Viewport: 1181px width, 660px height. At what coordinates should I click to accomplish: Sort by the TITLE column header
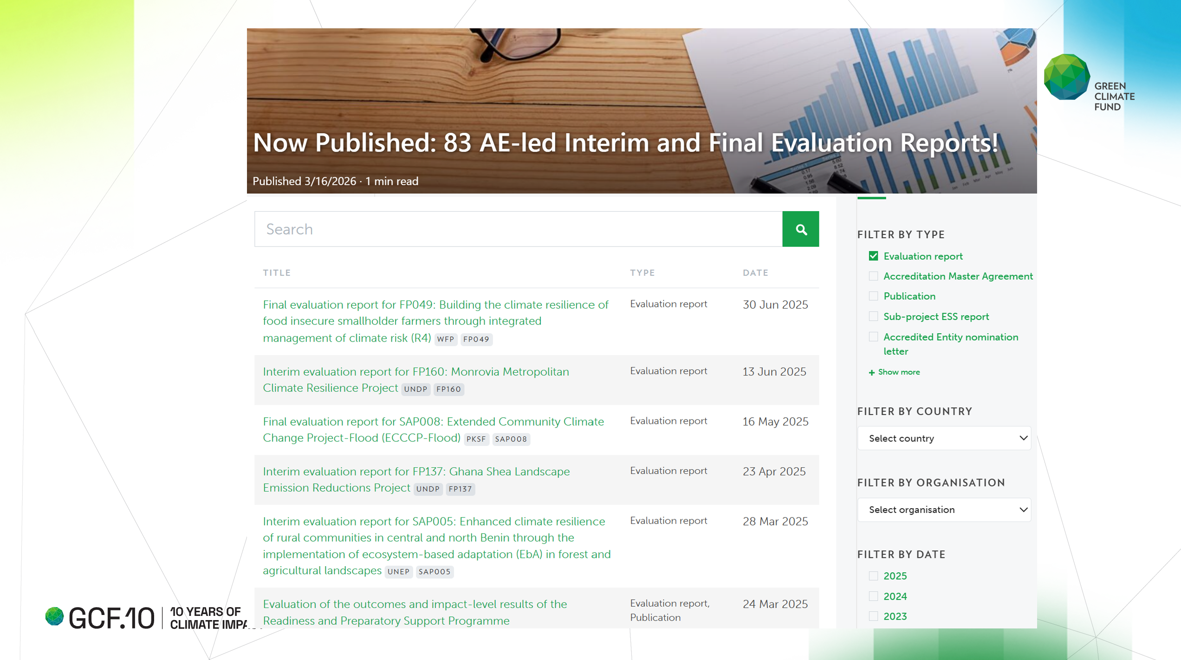pyautogui.click(x=277, y=273)
